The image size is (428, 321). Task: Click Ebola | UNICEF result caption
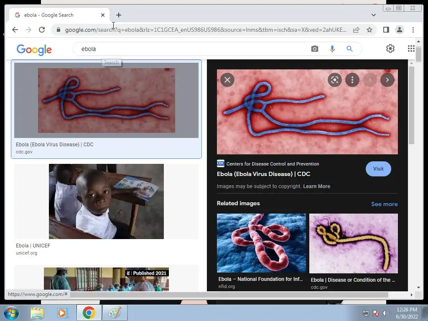(33, 246)
